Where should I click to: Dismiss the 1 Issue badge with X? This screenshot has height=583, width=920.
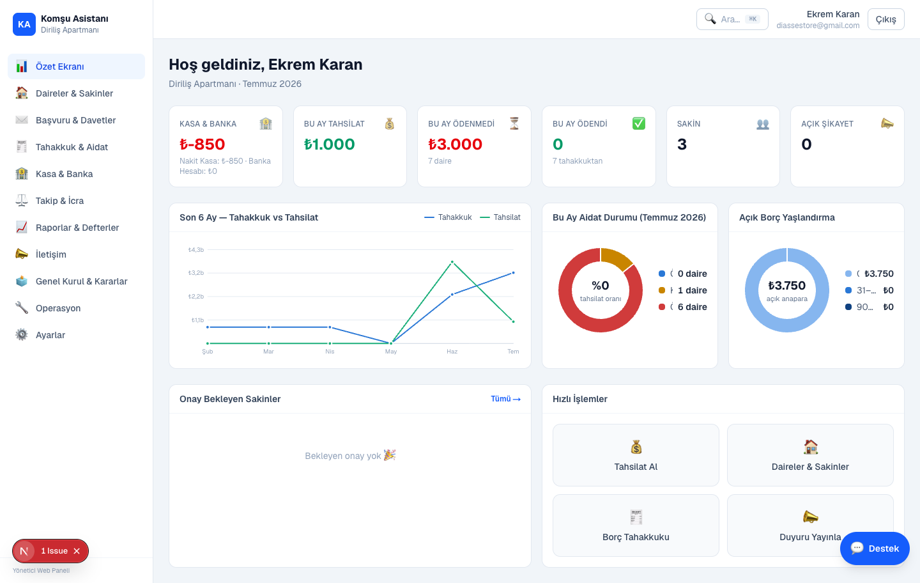coord(77,551)
